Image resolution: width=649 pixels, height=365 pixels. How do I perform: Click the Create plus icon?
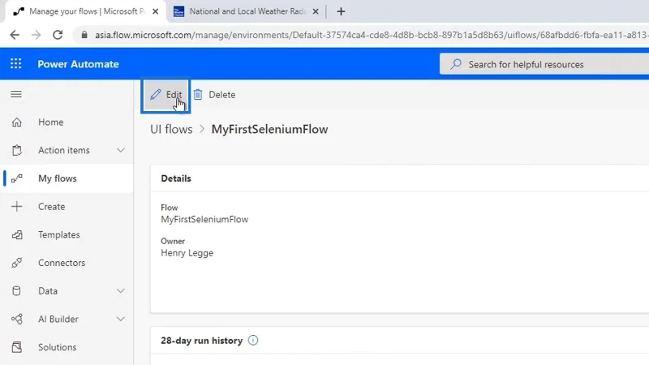tap(16, 207)
